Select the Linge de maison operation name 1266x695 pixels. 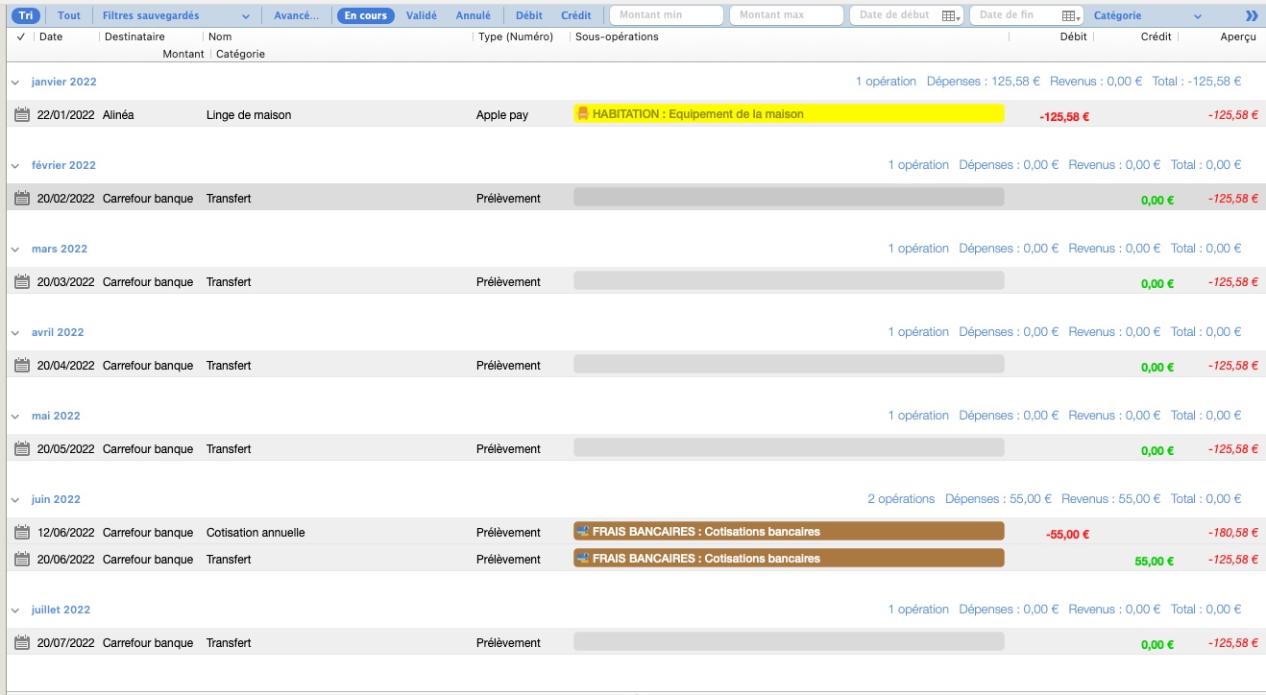pyautogui.click(x=249, y=115)
